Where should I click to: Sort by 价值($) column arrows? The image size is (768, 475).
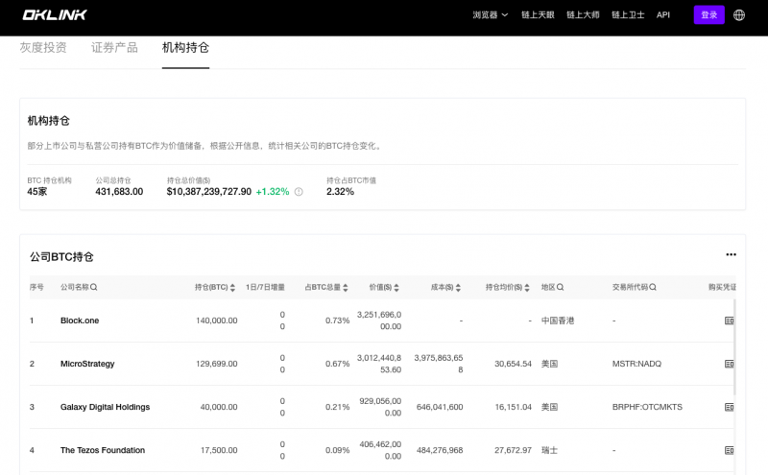(x=396, y=288)
